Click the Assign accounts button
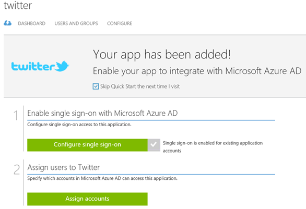 [87, 199]
